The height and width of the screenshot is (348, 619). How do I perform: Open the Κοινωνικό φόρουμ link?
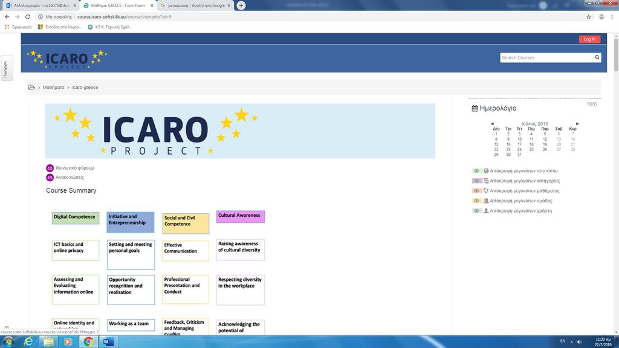[x=74, y=168]
